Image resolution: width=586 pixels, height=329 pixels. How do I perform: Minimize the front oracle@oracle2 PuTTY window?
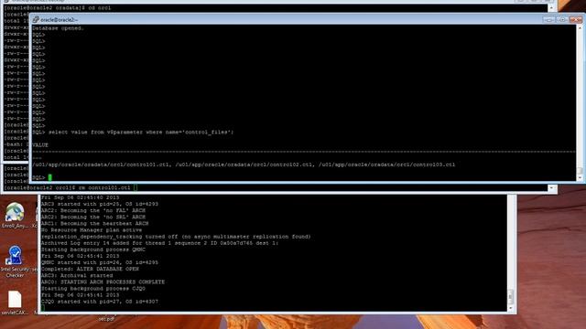548,19
